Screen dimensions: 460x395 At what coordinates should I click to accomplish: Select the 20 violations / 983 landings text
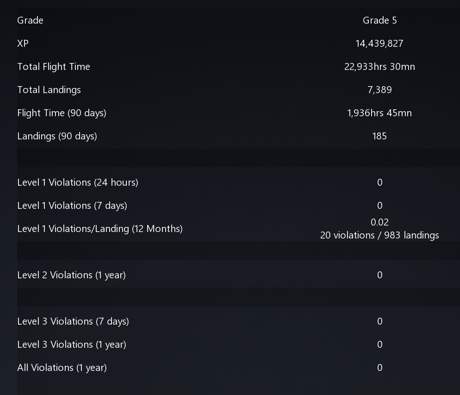(x=379, y=235)
